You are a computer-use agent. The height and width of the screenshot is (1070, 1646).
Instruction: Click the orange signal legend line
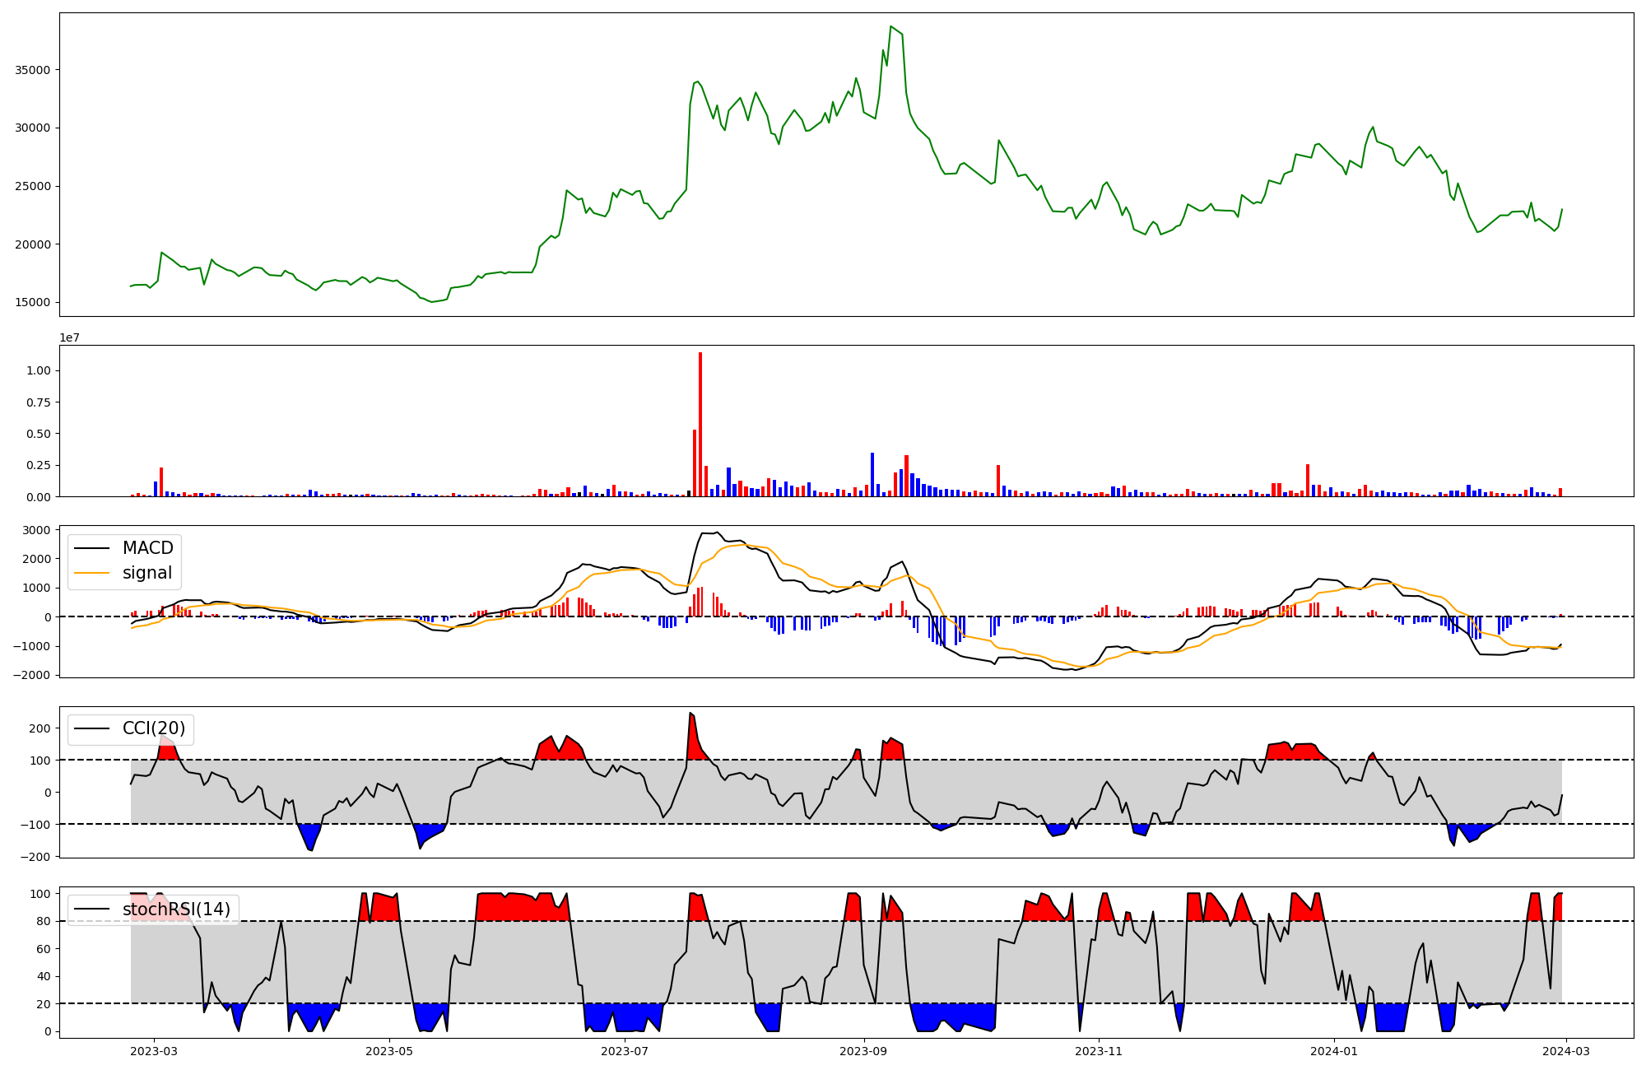[x=92, y=573]
